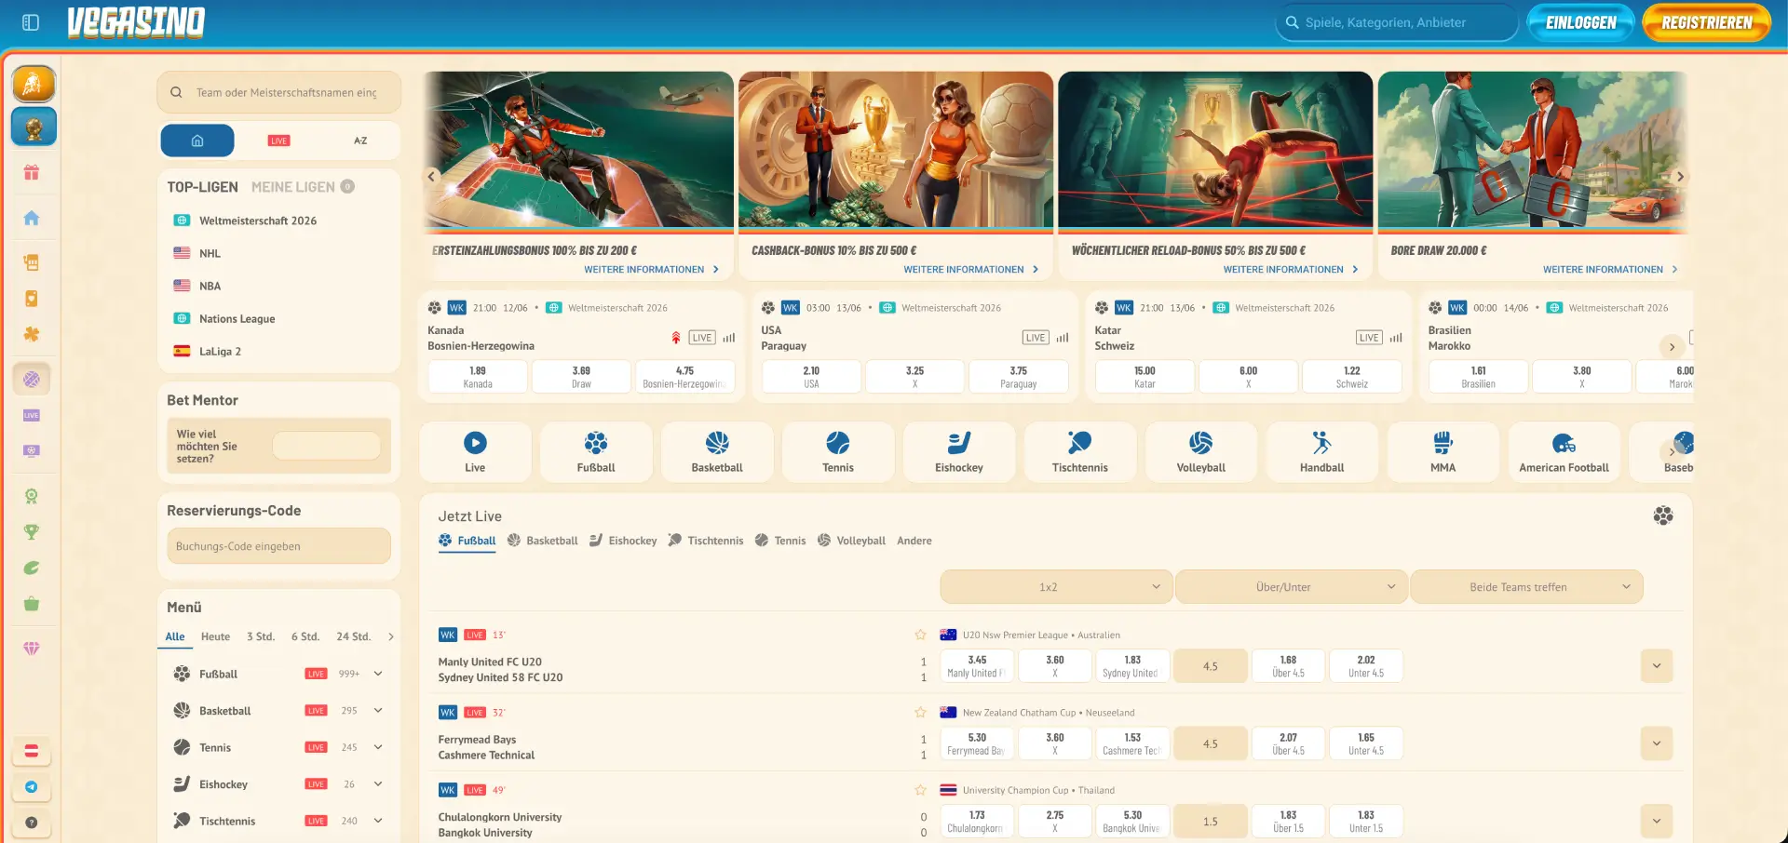
Task: Open Weitere Informationen for Bore Draw 20.000 €
Action: pyautogui.click(x=1610, y=270)
